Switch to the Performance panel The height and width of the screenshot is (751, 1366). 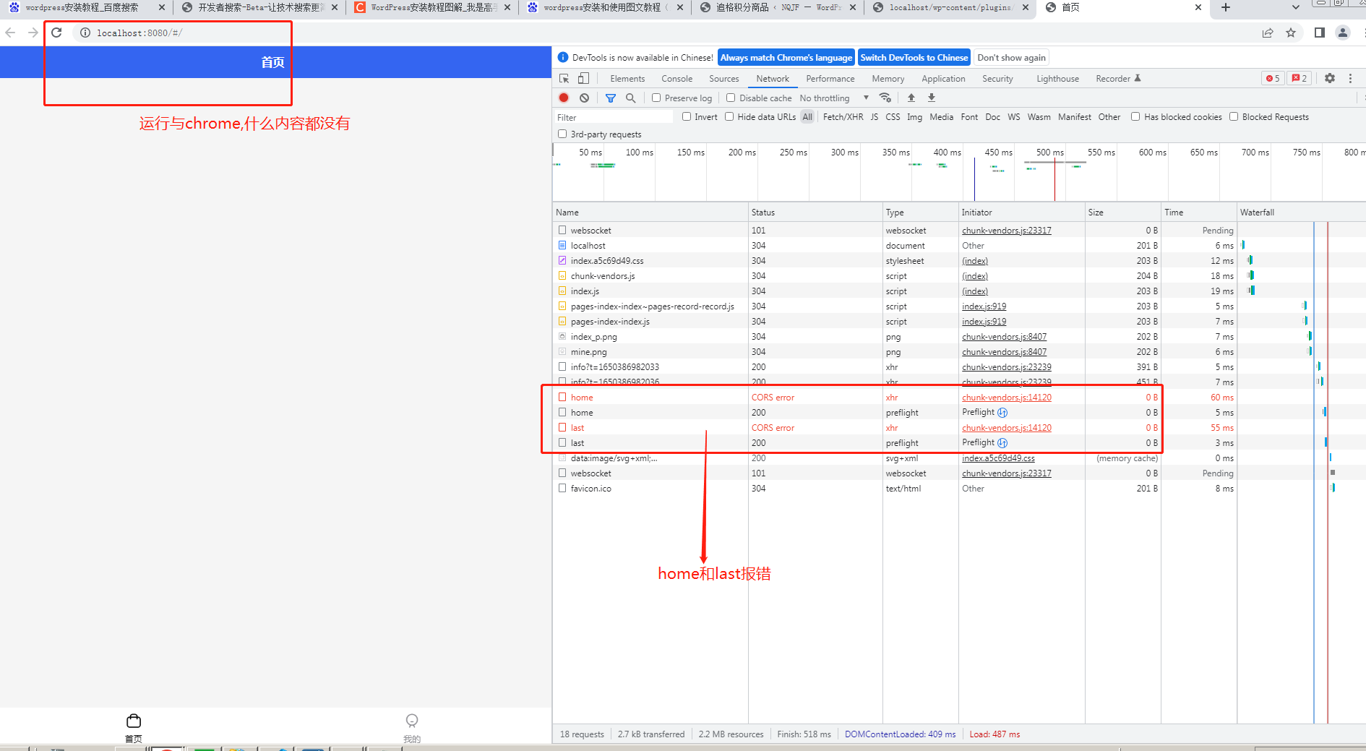click(830, 78)
